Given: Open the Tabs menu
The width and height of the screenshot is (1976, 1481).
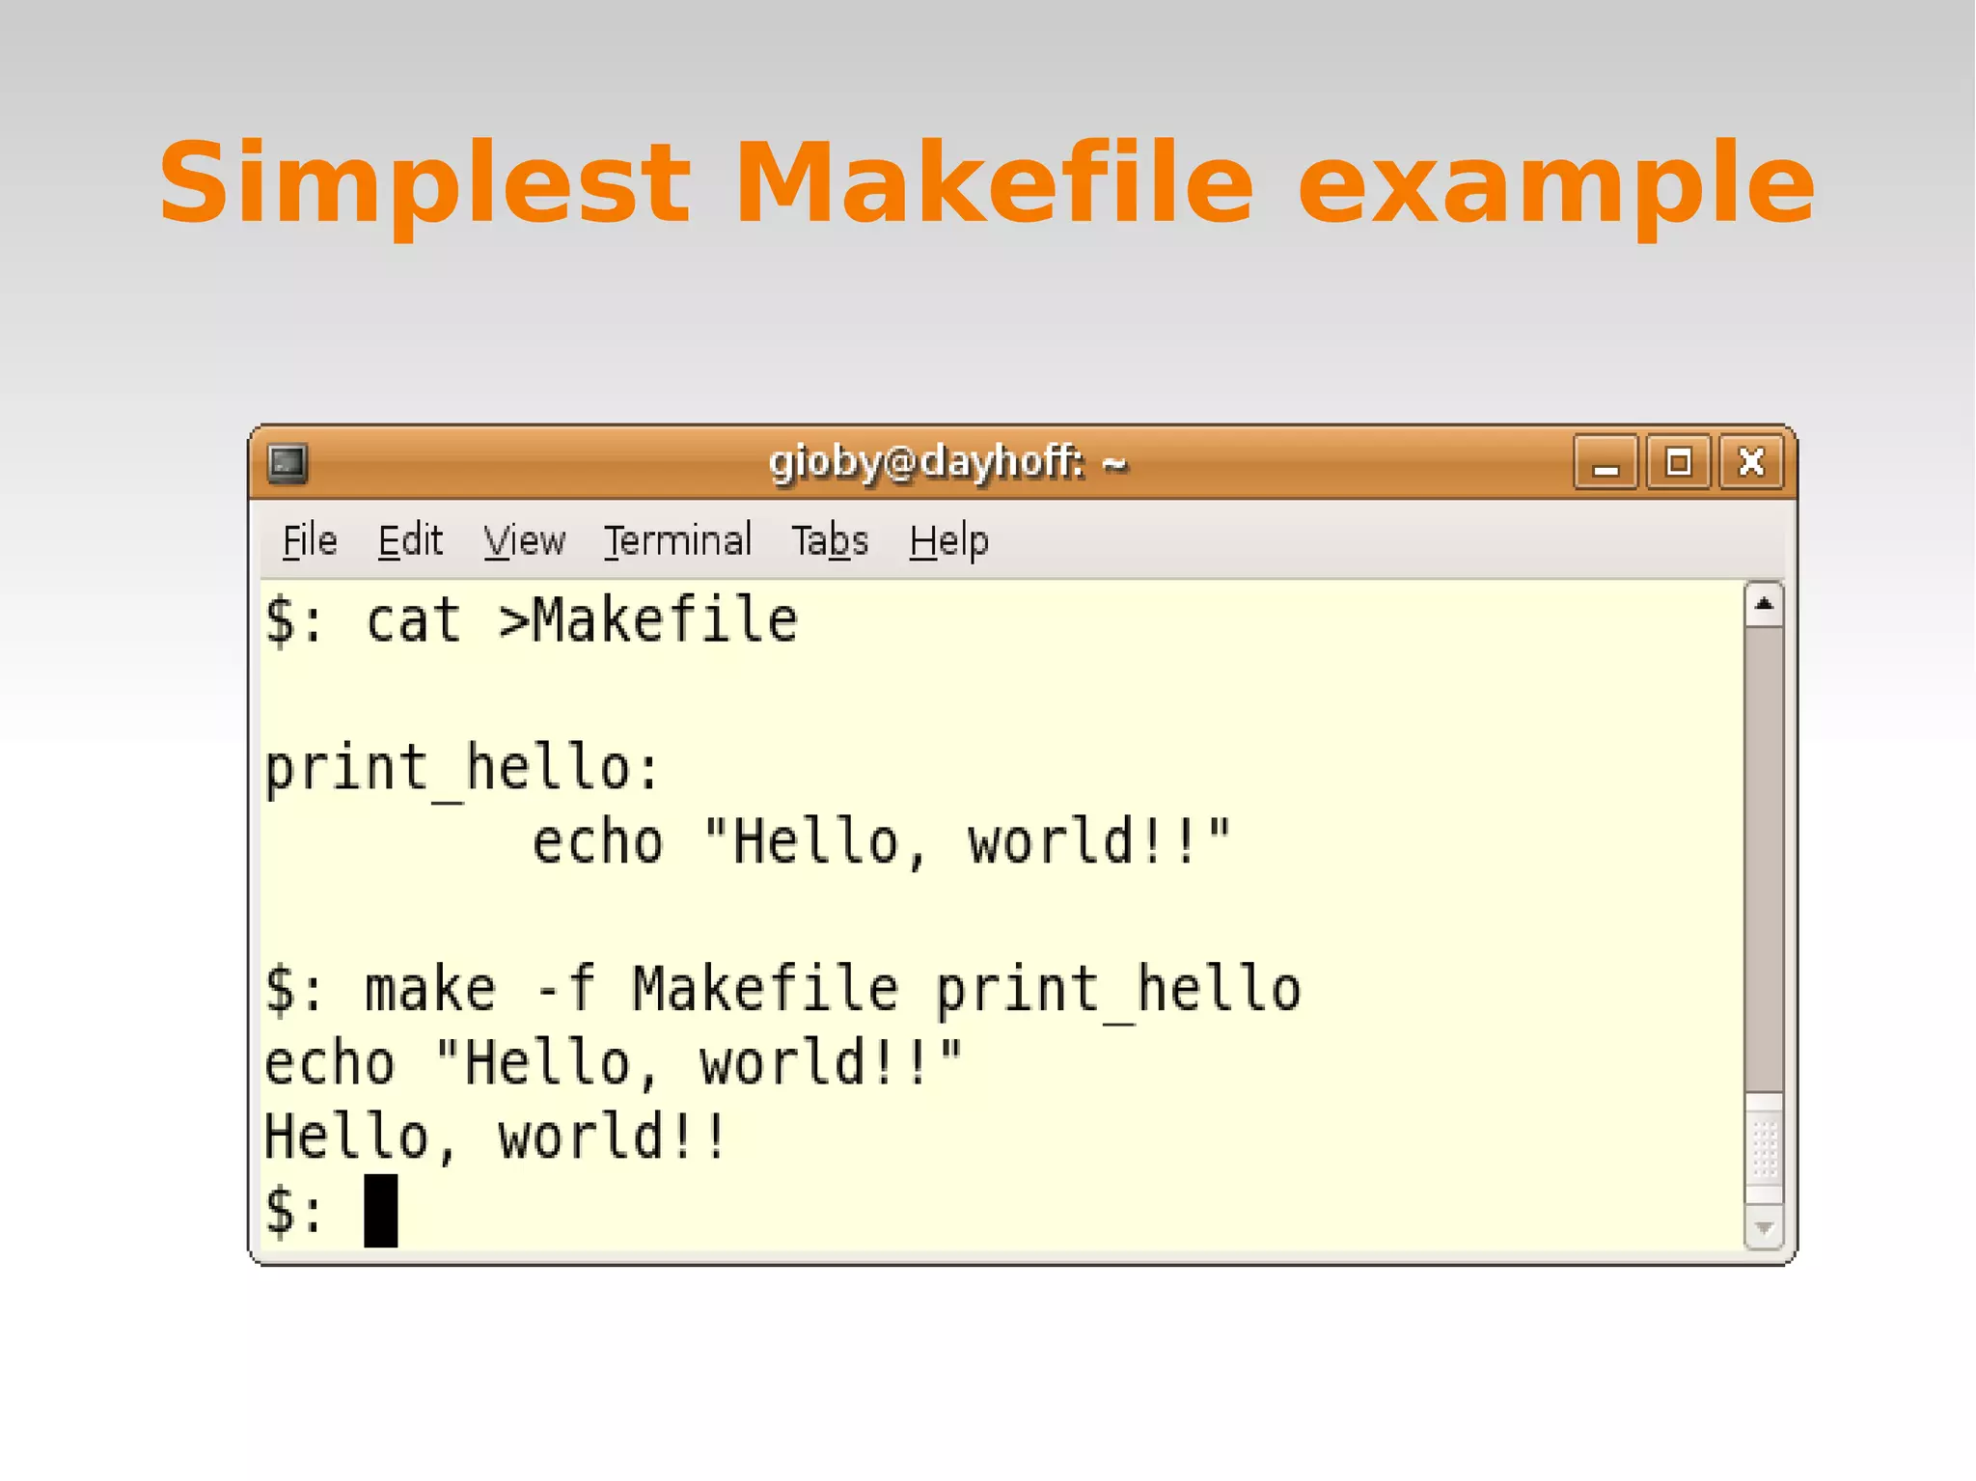Looking at the screenshot, I should point(830,540).
